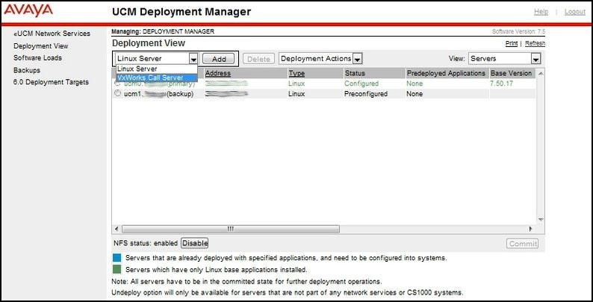Click the horizontal scrollbar left arrow
The height and width of the screenshot is (302, 593).
(117, 229)
